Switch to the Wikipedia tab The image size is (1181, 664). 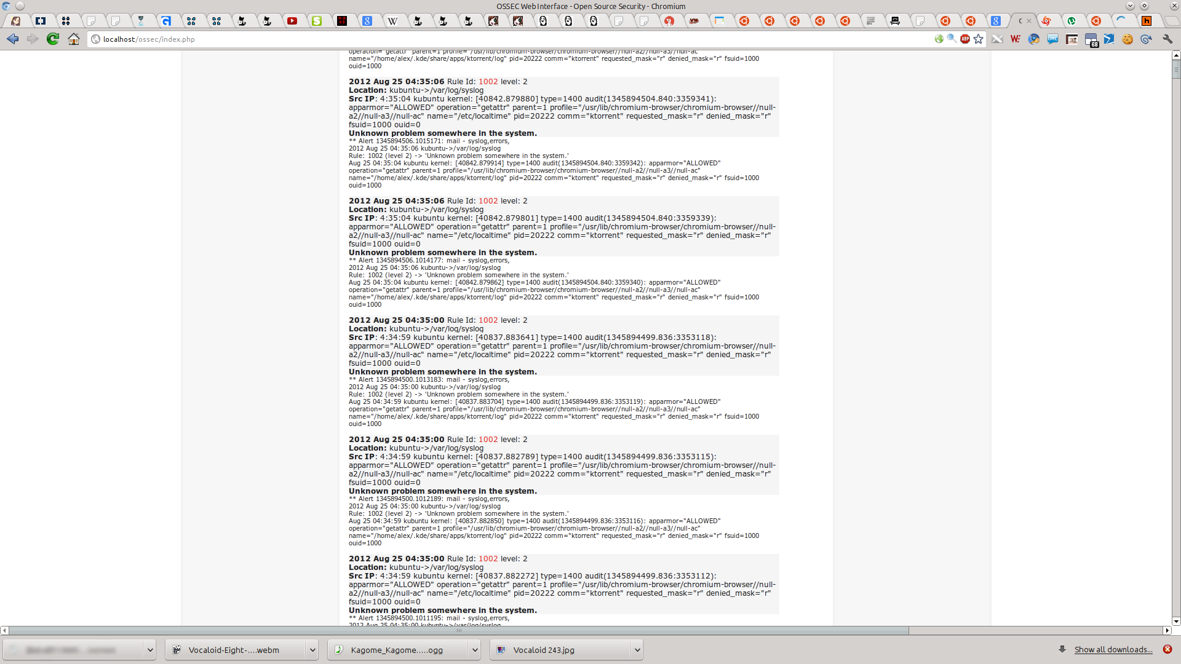(x=392, y=21)
